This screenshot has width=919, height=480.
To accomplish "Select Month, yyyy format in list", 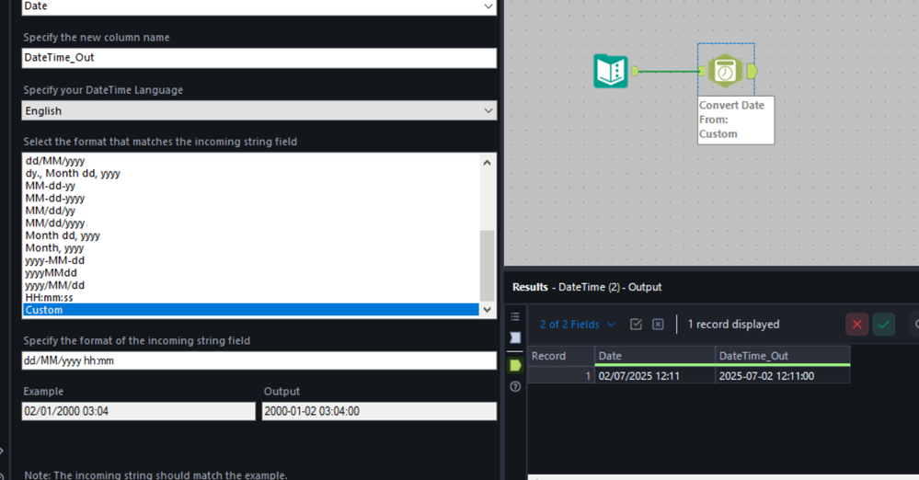I will 54,248.
